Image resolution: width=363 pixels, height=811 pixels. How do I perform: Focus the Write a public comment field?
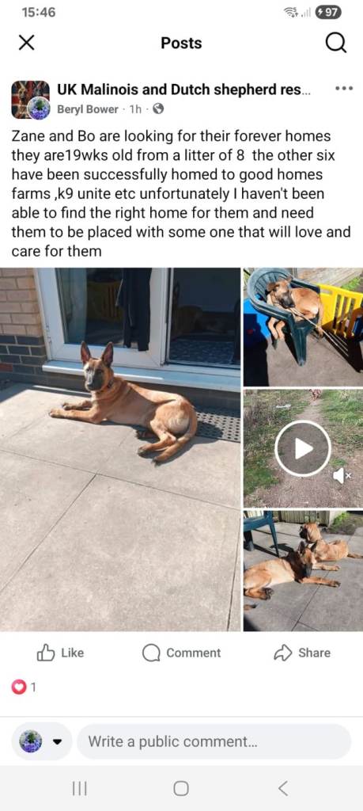(214, 741)
